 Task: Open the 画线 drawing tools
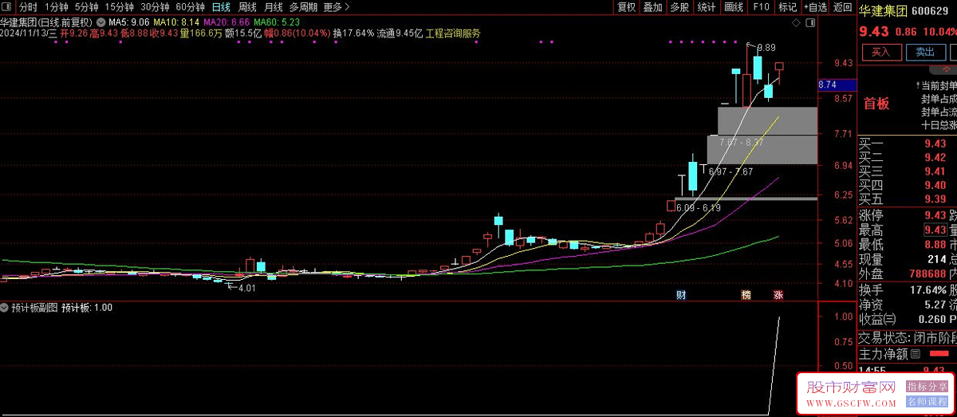point(734,7)
